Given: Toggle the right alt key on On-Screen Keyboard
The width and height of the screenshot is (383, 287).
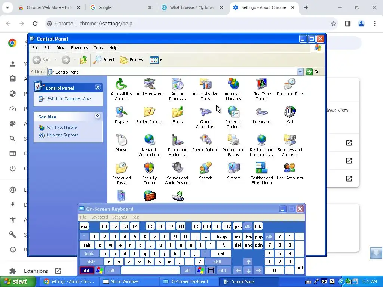Looking at the screenshot, I should 187,271.
